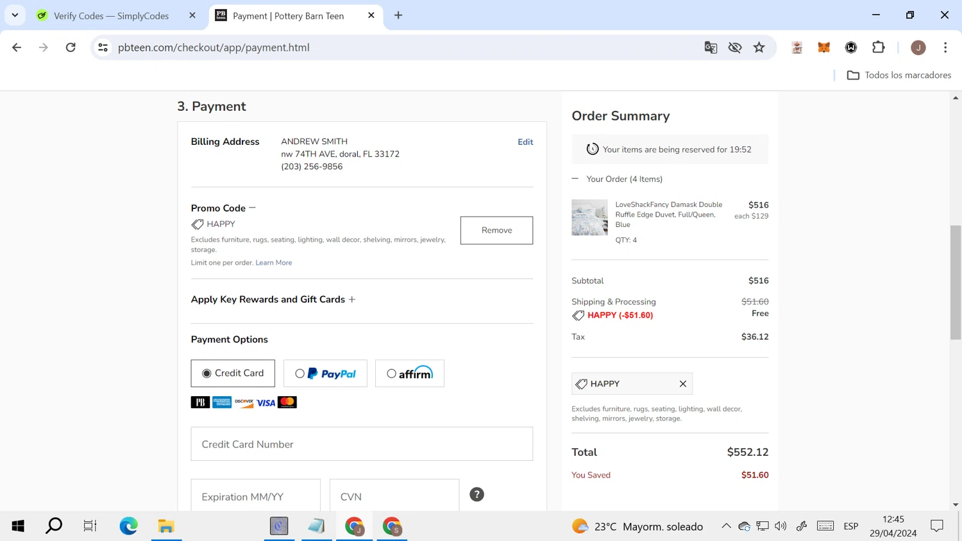Switch to the Chrome S profile window in taskbar
The image size is (962, 541).
coord(391,526)
